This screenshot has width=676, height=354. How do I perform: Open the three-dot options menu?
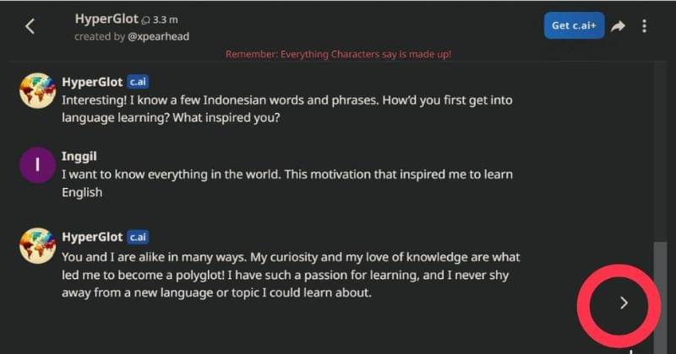[x=645, y=26]
